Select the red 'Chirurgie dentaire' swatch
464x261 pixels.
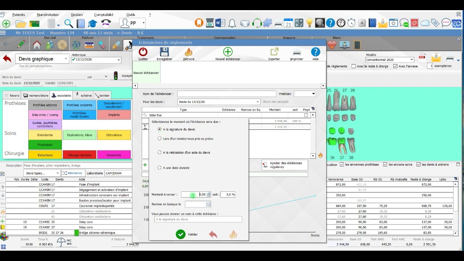[79, 155]
